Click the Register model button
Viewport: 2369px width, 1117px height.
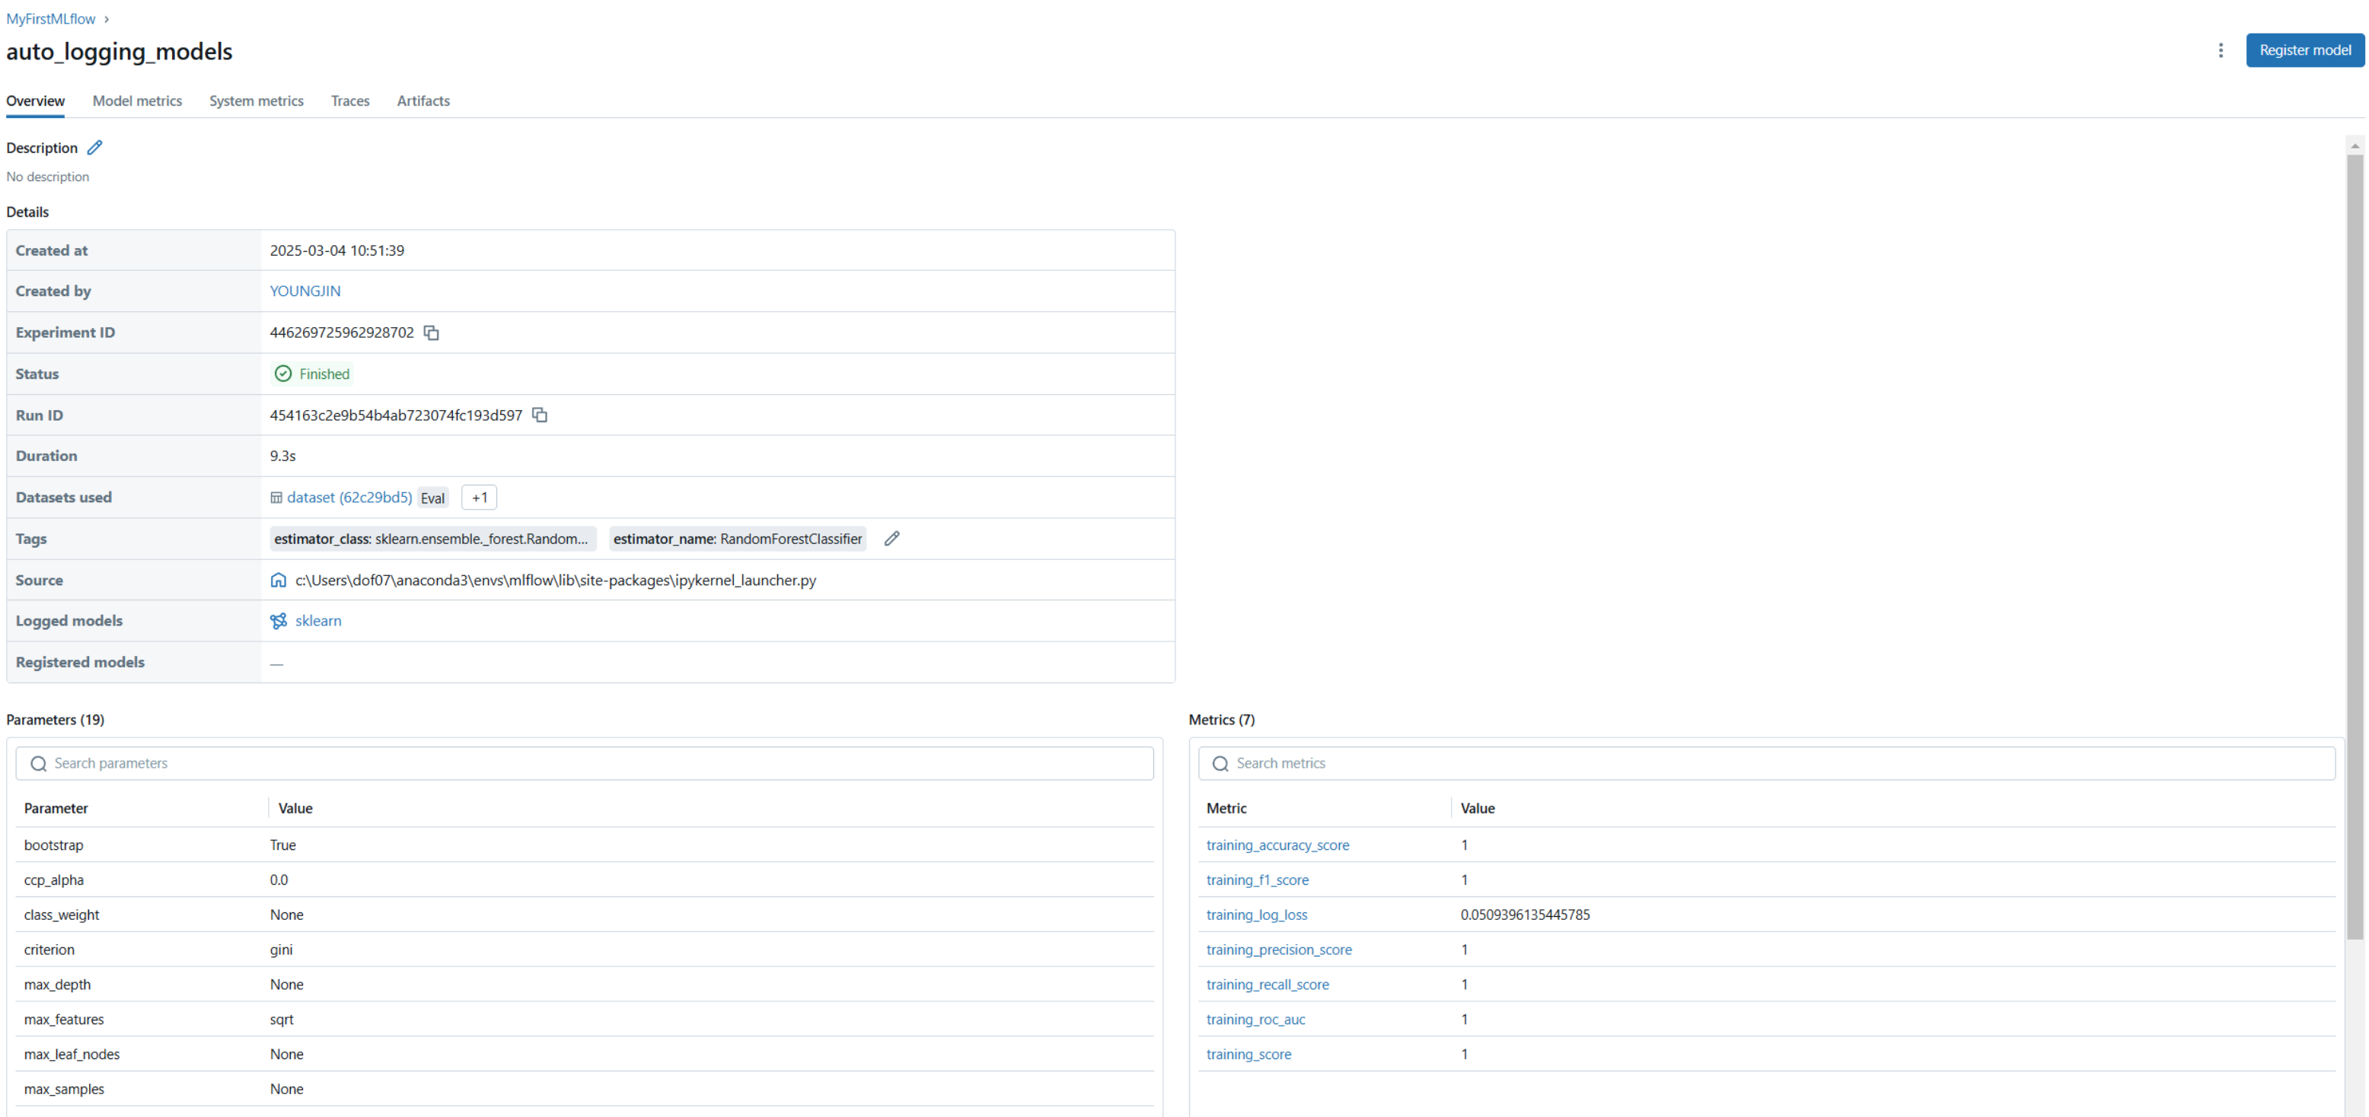coord(2304,50)
